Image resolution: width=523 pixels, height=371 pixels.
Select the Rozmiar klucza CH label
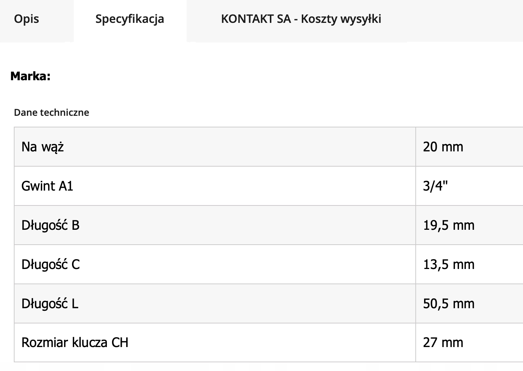(x=75, y=343)
